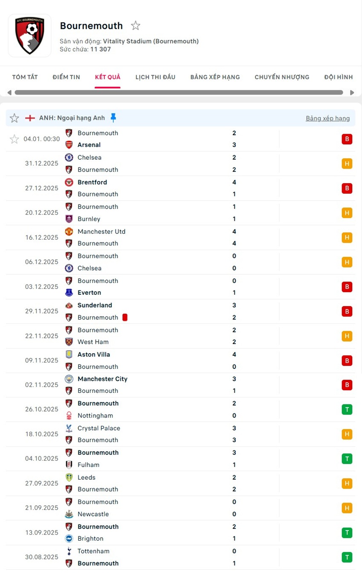Select the Arsenal team logo
The height and width of the screenshot is (576, 362).
[69, 144]
